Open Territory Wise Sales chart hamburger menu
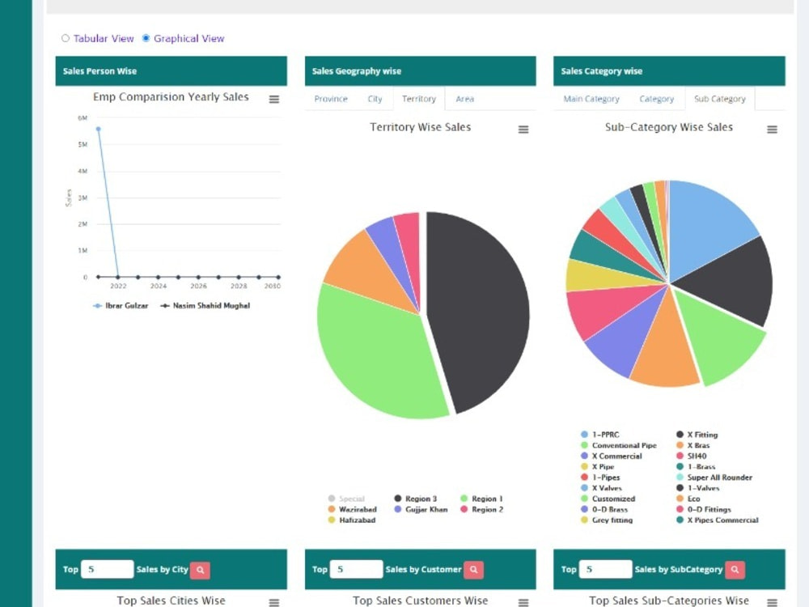The image size is (809, 607). pos(523,129)
